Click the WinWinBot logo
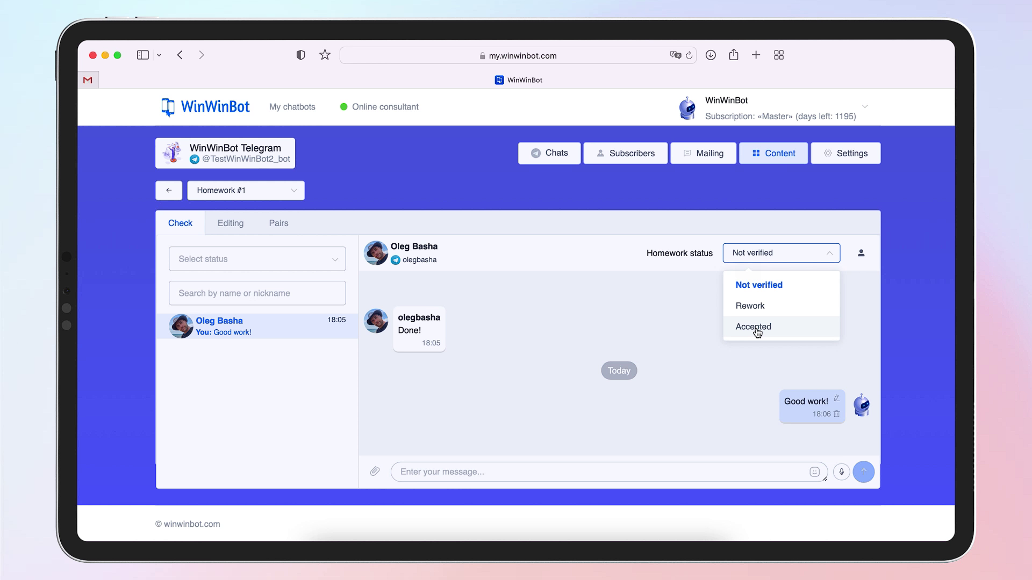The width and height of the screenshot is (1032, 580). coord(205,106)
